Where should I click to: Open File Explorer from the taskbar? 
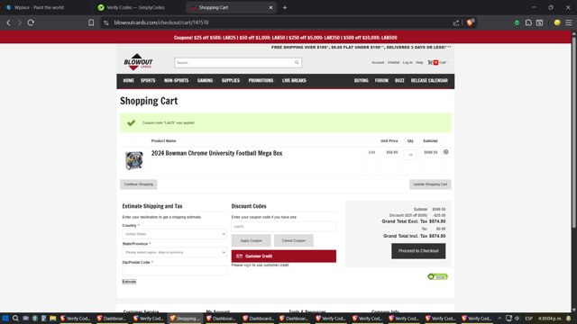tap(52, 318)
